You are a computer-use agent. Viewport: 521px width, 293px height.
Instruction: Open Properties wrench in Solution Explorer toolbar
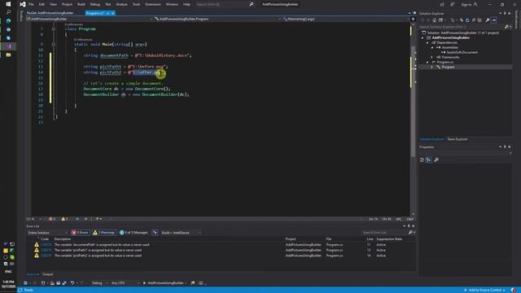[488, 20]
